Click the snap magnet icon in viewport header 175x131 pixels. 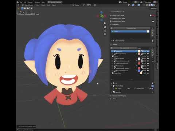[88, 5]
